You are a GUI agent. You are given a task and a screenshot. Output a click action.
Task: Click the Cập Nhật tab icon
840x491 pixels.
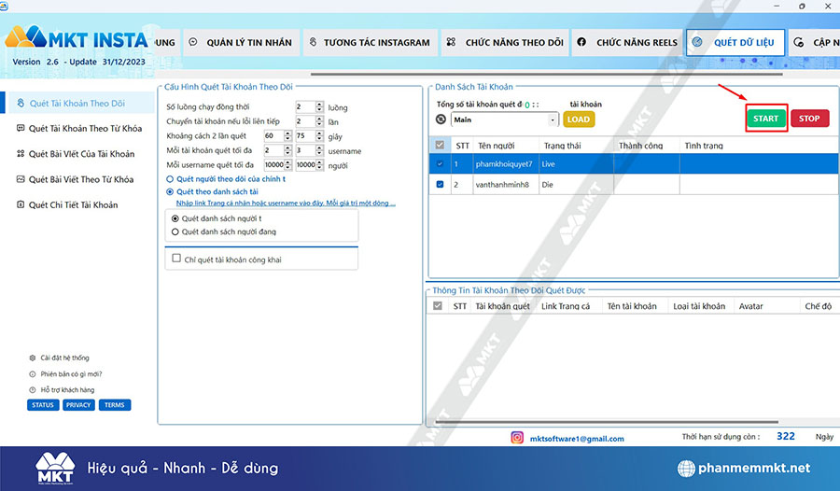tap(799, 42)
